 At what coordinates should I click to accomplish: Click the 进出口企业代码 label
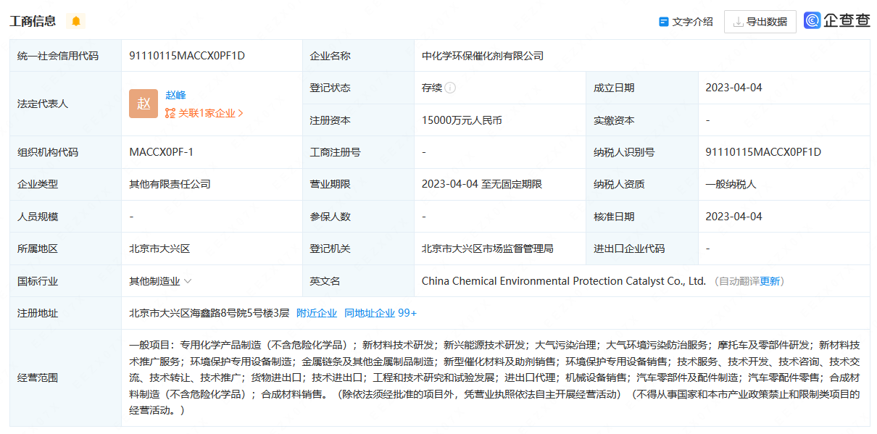click(629, 249)
